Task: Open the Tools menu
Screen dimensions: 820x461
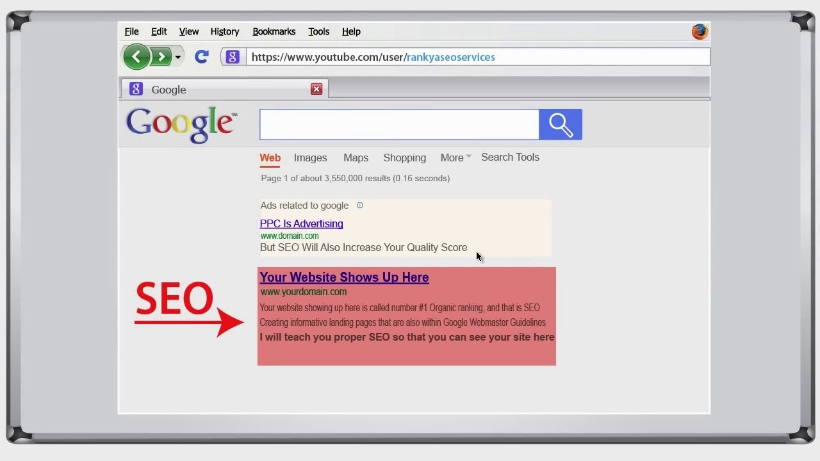Action: [x=318, y=31]
